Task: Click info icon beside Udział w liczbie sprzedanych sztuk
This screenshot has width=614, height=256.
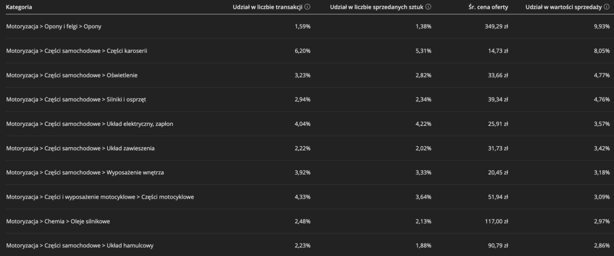Action: [x=428, y=7]
